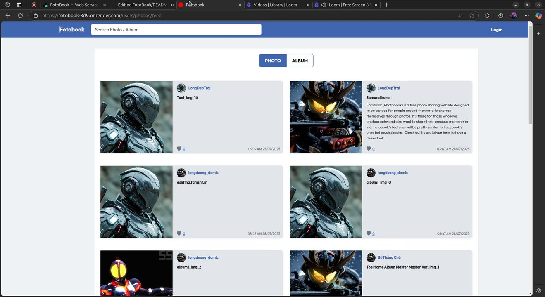The height and width of the screenshot is (297, 545).
Task: View like count on album1_Img_0 photo
Action: pos(374,234)
